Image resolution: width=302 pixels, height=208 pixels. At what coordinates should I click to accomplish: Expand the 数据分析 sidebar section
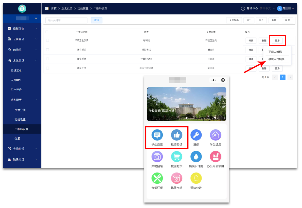[x=21, y=28]
